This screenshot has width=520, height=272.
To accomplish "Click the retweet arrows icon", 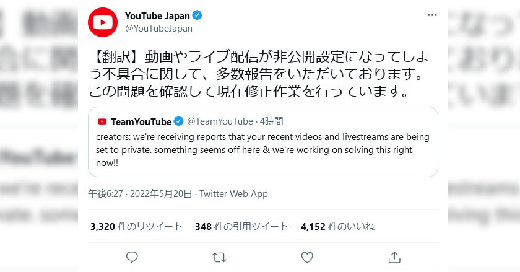I will (x=219, y=256).
